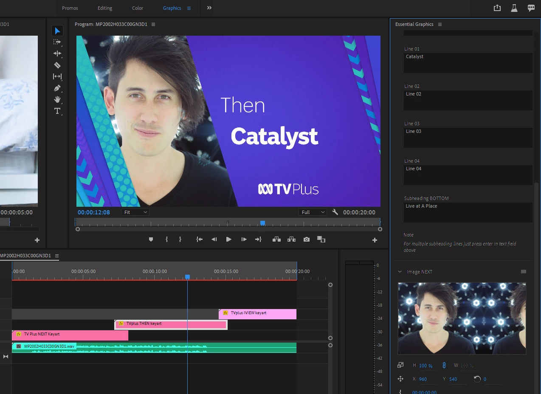Screen dimensions: 541x394
Task: Go to Out point
Action: [x=258, y=239]
